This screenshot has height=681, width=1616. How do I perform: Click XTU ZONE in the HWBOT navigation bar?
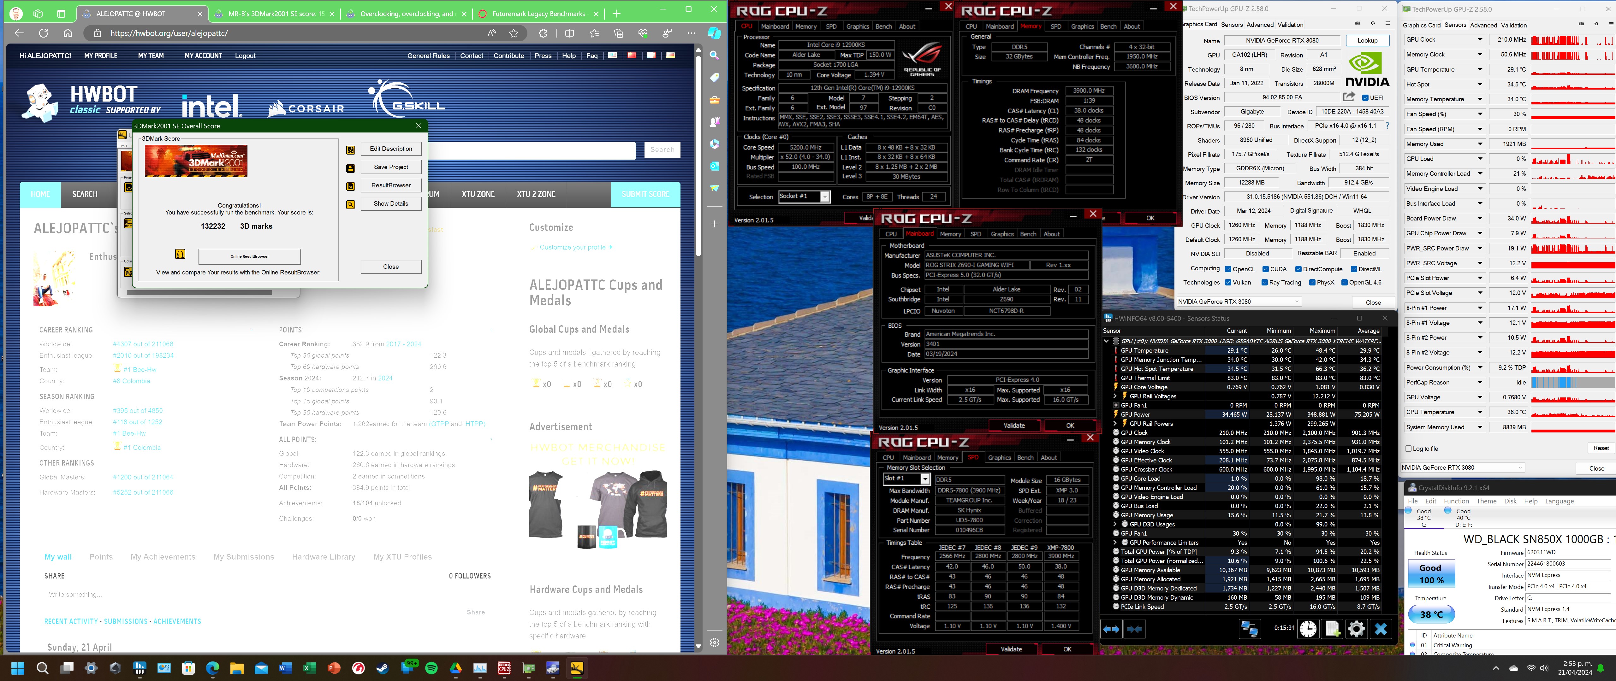tap(478, 194)
